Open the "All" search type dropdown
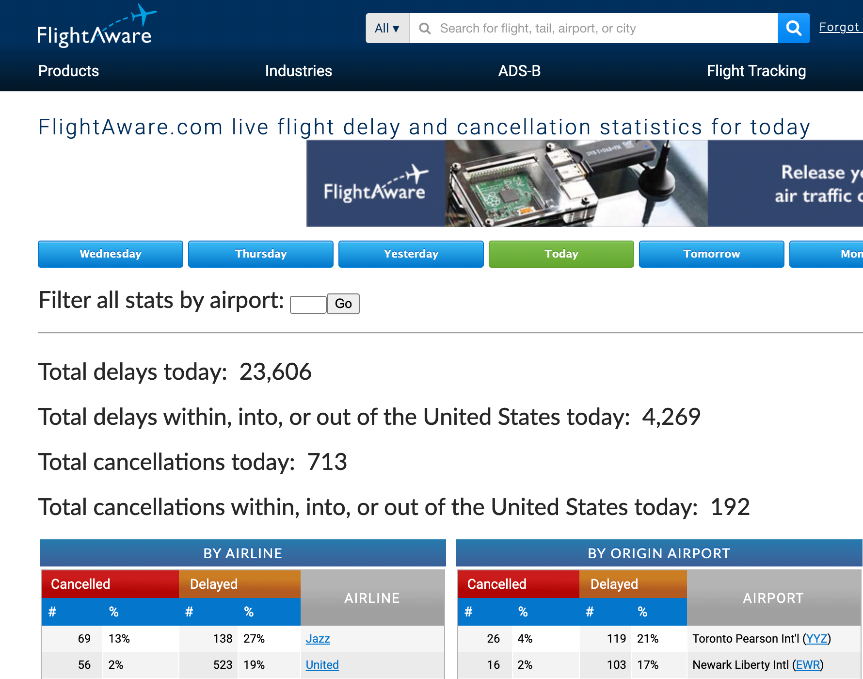This screenshot has width=863, height=679. (386, 28)
